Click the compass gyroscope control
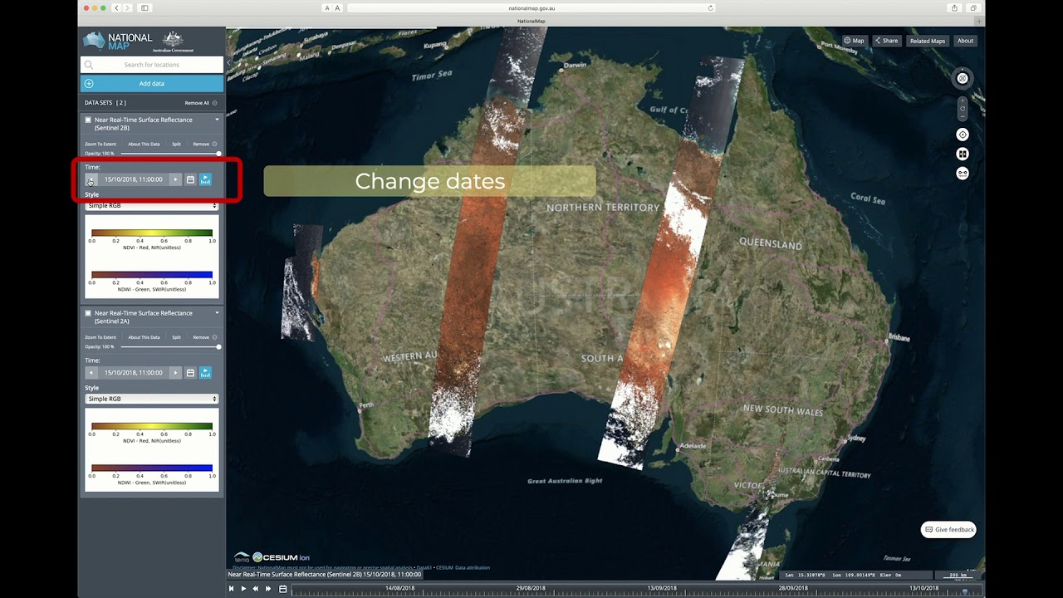Viewport: 1063px width, 598px height. (963, 79)
